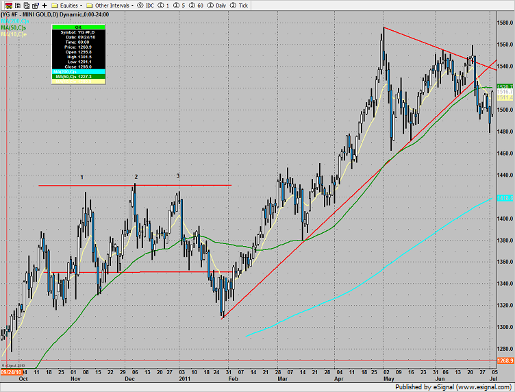515x392 pixels.
Task: Click the 2011 year label on time axis
Action: point(185,379)
